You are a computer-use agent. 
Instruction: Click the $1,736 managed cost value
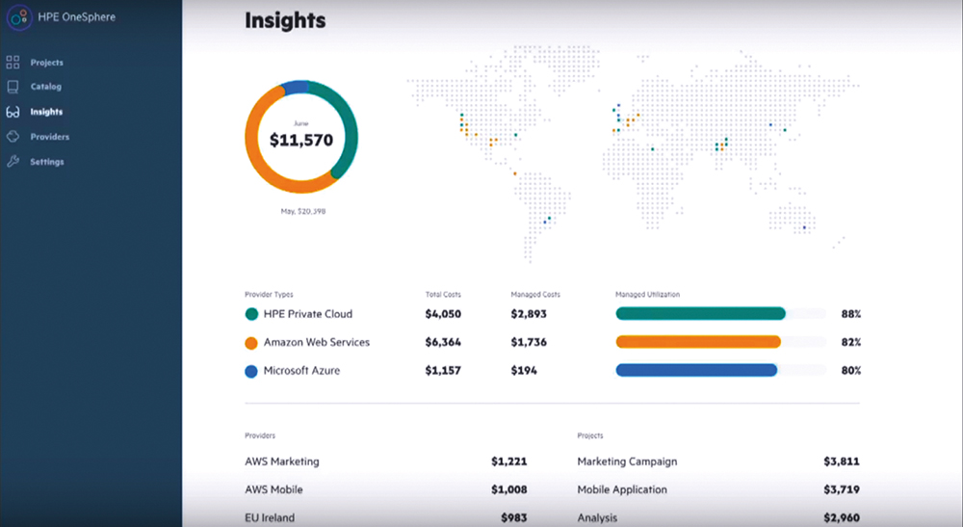pyautogui.click(x=529, y=342)
